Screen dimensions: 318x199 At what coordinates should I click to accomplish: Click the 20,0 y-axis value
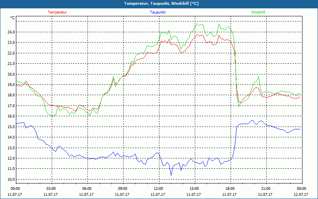click(11, 74)
